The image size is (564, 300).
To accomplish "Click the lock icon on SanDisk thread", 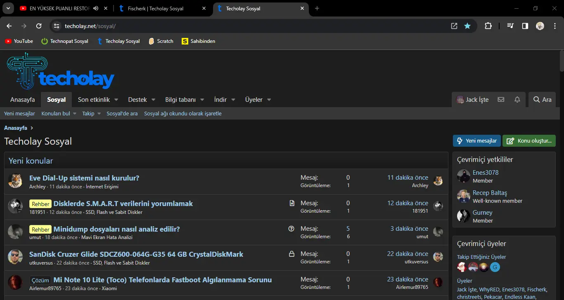I will tap(291, 254).
